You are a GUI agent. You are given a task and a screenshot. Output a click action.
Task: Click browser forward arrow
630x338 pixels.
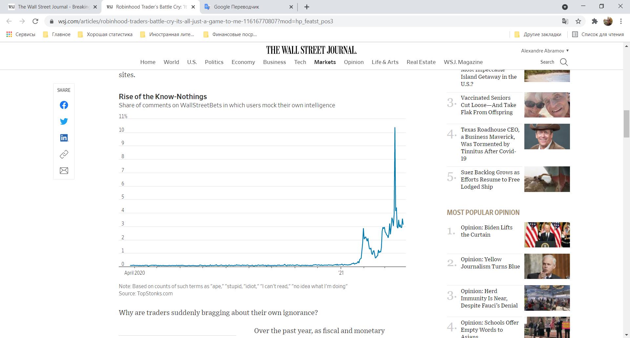point(22,21)
